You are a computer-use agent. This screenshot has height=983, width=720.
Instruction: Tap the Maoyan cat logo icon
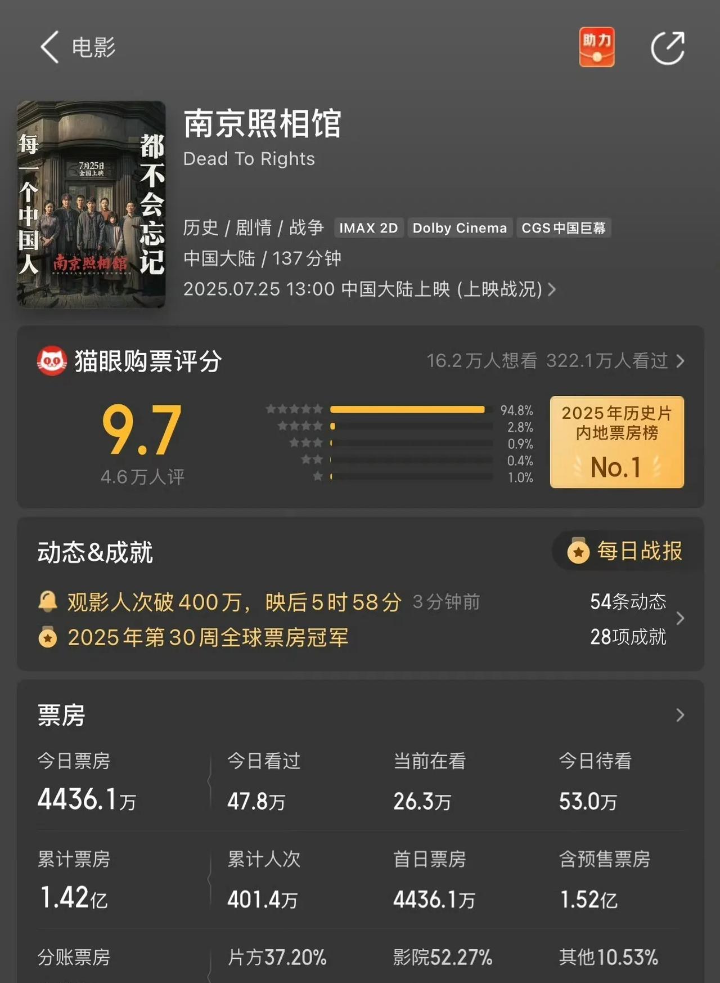pos(52,361)
